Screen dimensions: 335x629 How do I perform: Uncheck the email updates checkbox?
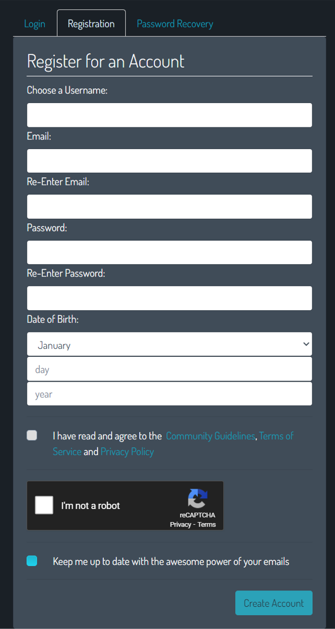click(32, 561)
